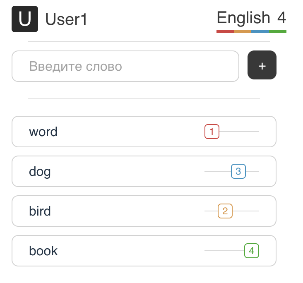Select the green color bar segment
The height and width of the screenshot is (283, 303).
pos(278,31)
